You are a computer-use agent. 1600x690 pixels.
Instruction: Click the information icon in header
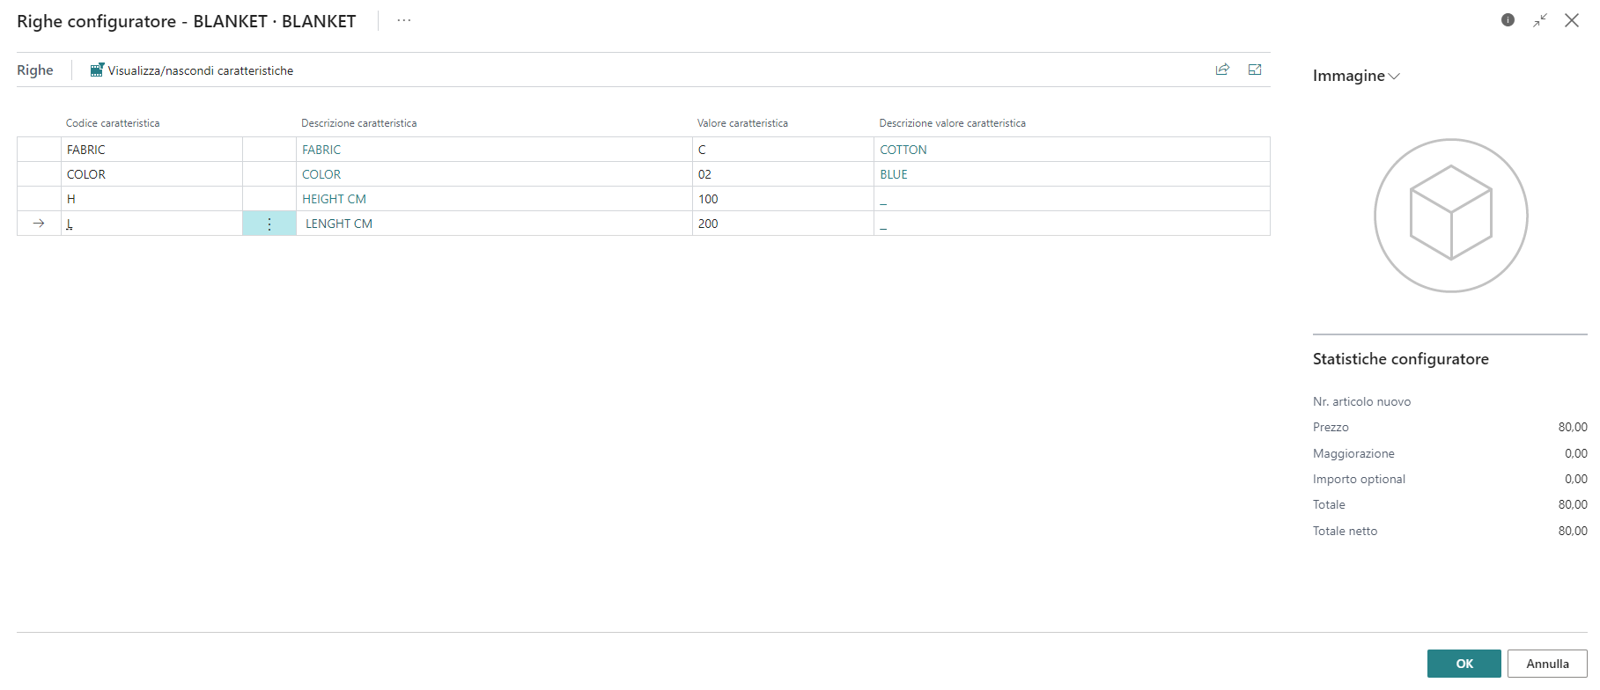(x=1508, y=20)
